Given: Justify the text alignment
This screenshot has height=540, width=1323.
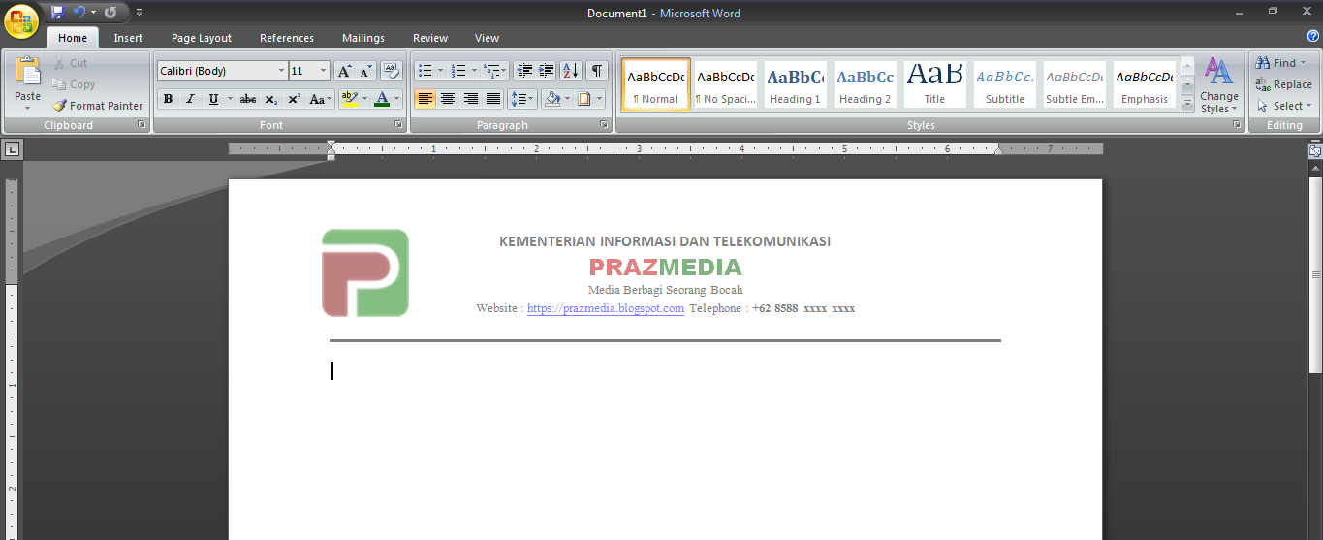Looking at the screenshot, I should (x=493, y=99).
